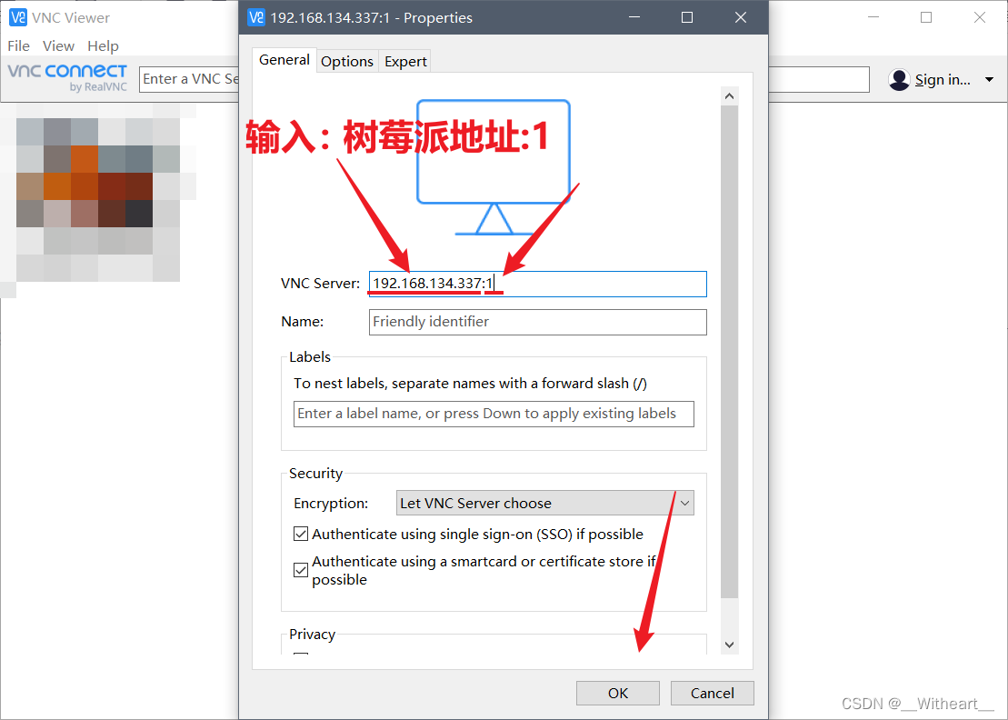Dismiss the dialog with Cancel
The width and height of the screenshot is (1008, 720).
coord(713,693)
